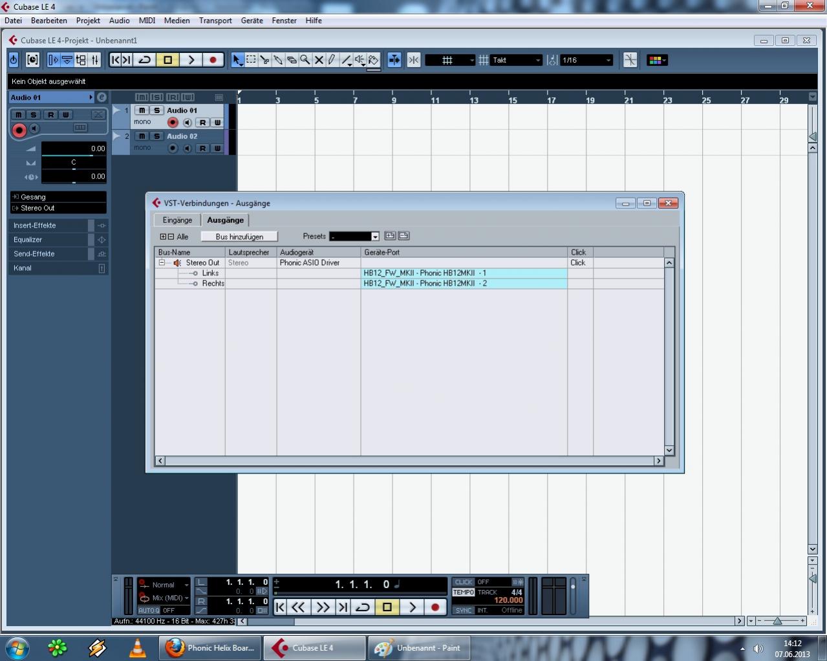Open Firefox Phonic Helix Board taskbar item
Screen dimensions: 827x661
pyautogui.click(x=210, y=648)
